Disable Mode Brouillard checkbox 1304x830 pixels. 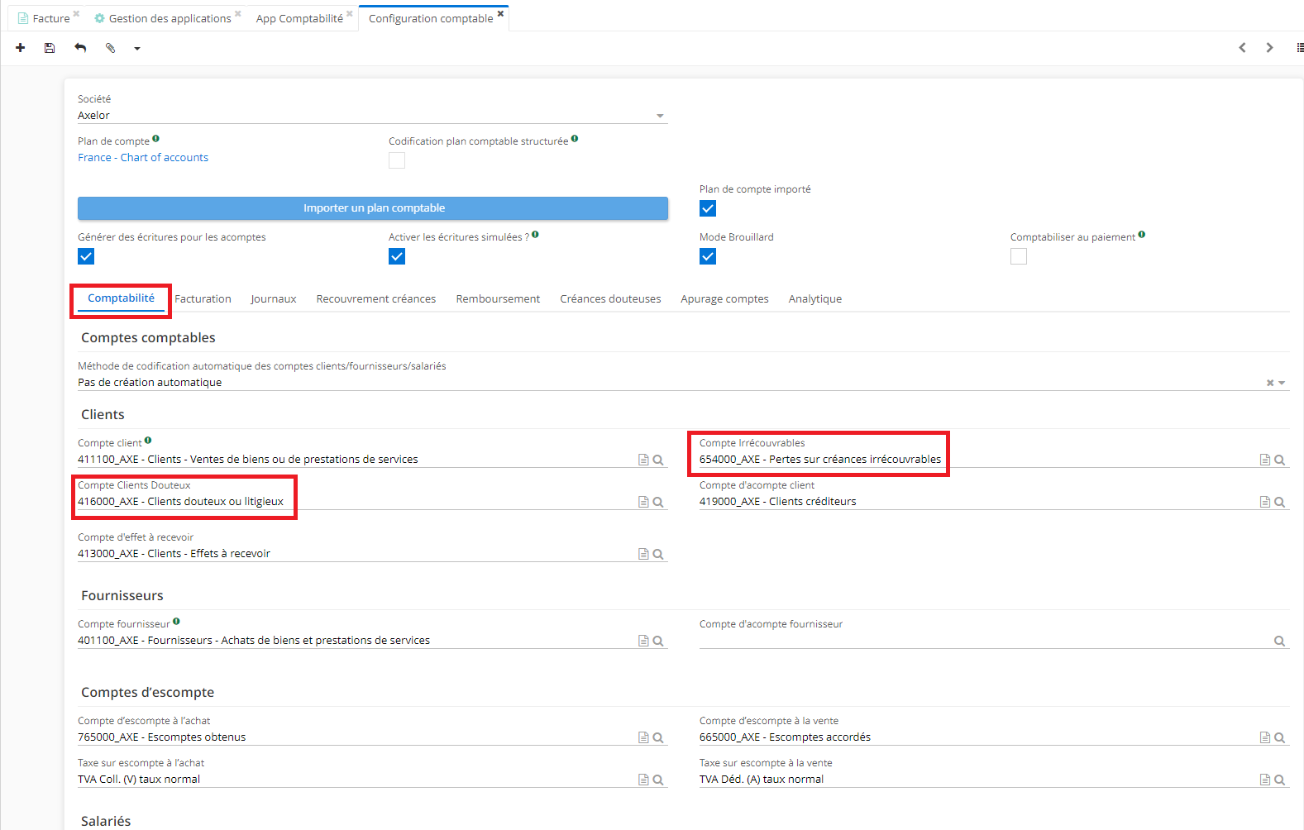(708, 256)
